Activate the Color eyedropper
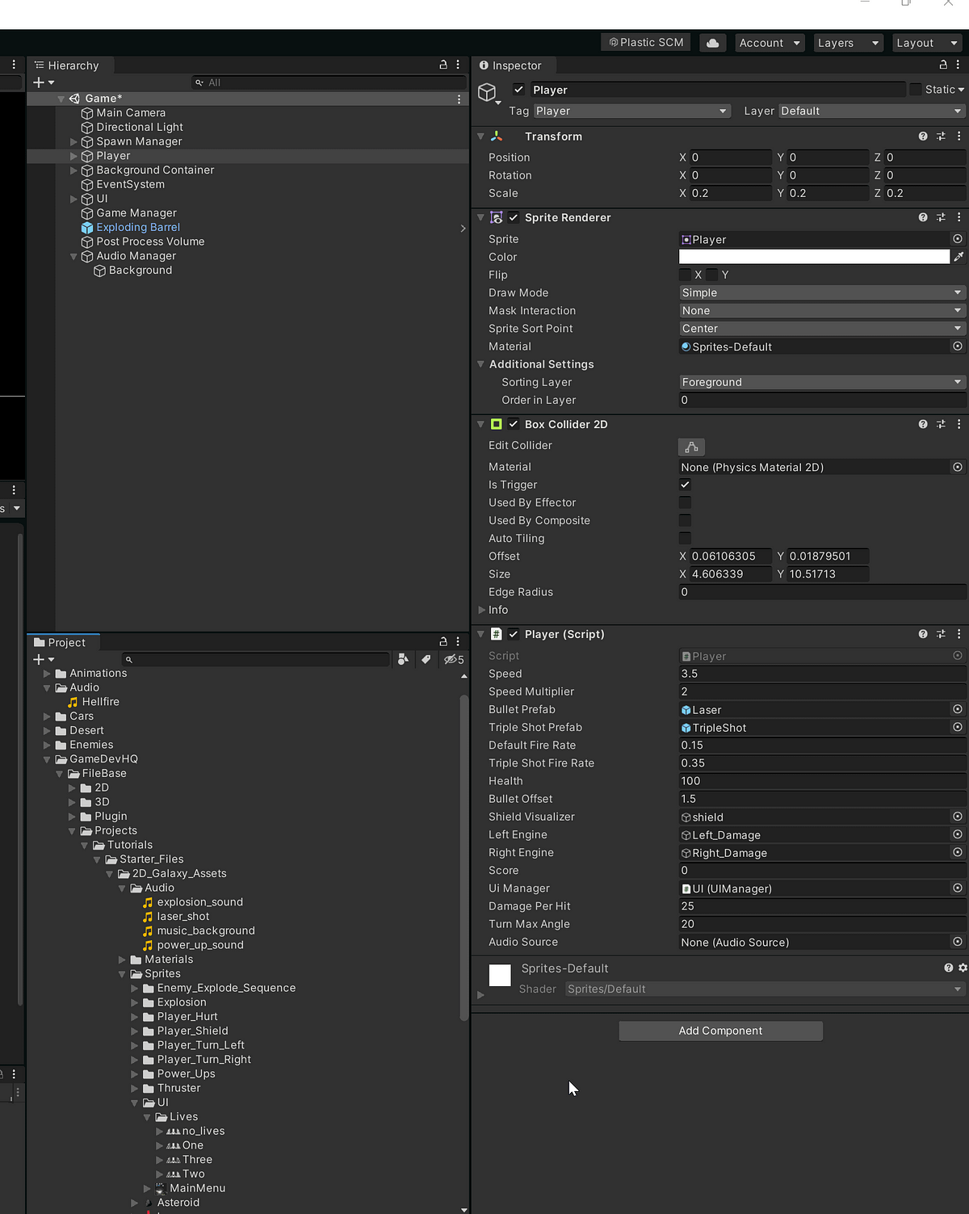 pos(959,257)
